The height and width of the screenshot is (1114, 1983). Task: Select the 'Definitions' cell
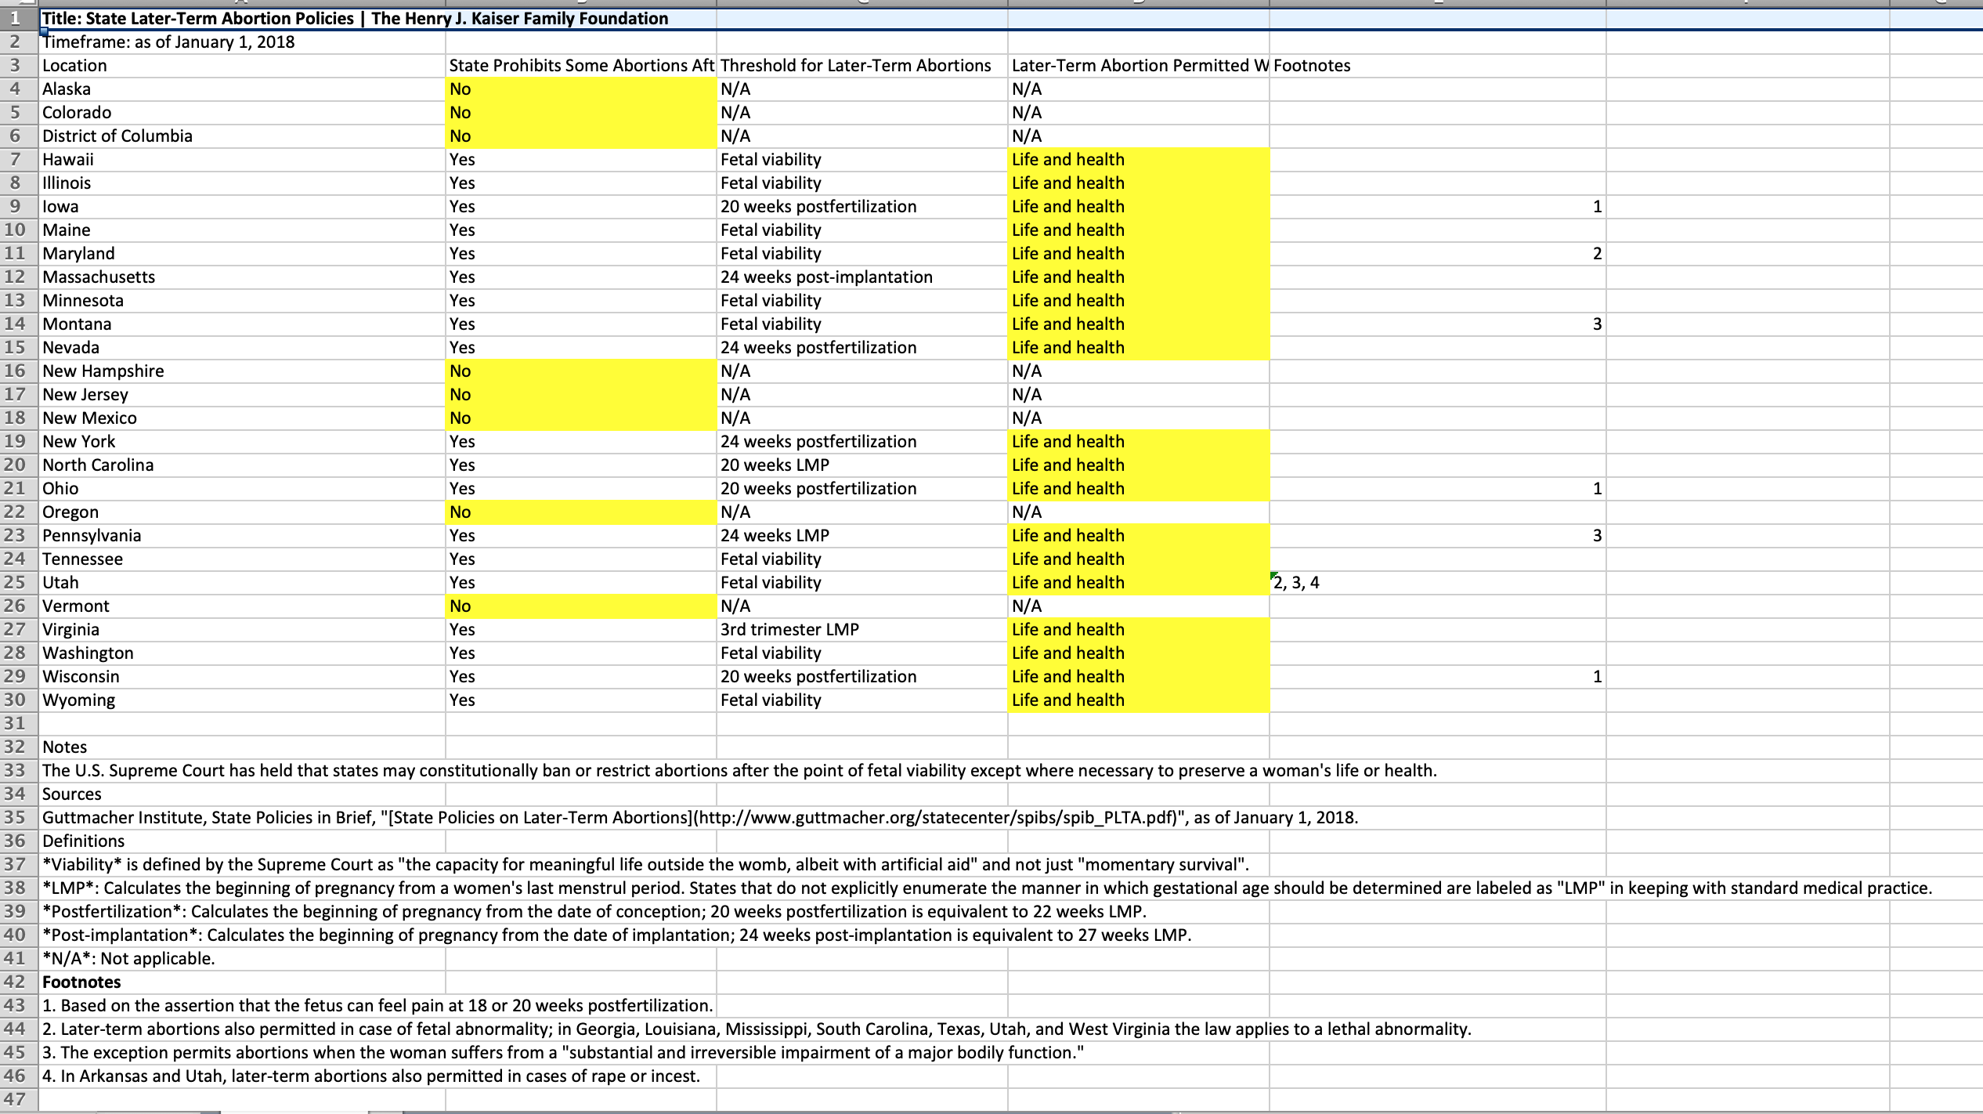tap(241, 841)
